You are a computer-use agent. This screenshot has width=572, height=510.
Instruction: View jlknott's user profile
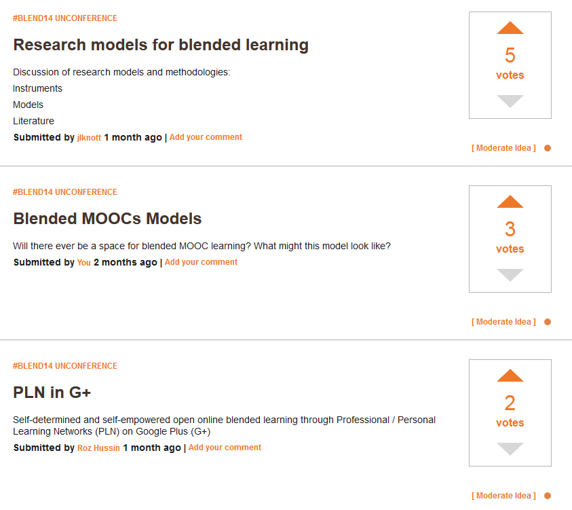(89, 138)
